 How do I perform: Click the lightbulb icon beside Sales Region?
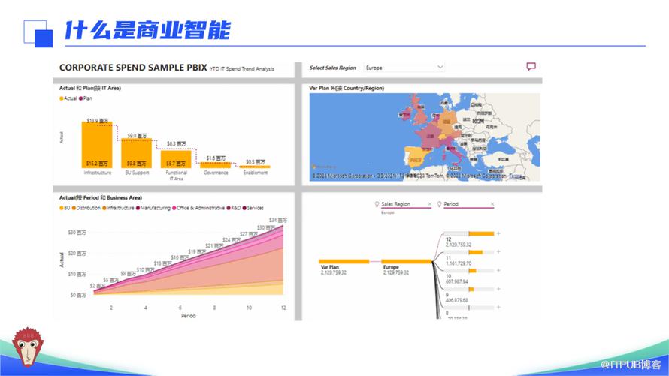point(377,204)
